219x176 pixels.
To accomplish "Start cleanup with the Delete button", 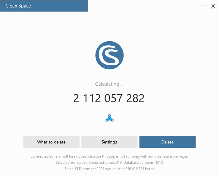I will point(168,142).
